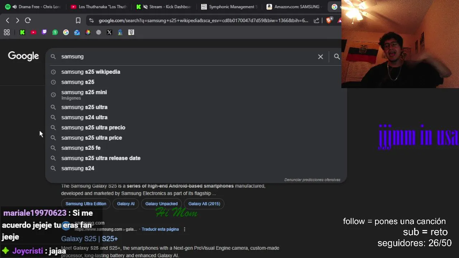
Task: Click the magnifier search button
Action: coord(337,57)
